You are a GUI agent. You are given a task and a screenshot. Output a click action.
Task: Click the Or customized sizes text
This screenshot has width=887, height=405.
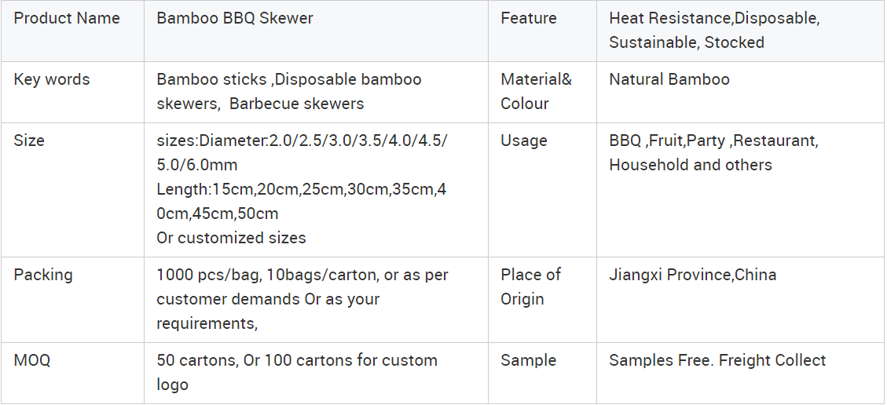click(231, 238)
